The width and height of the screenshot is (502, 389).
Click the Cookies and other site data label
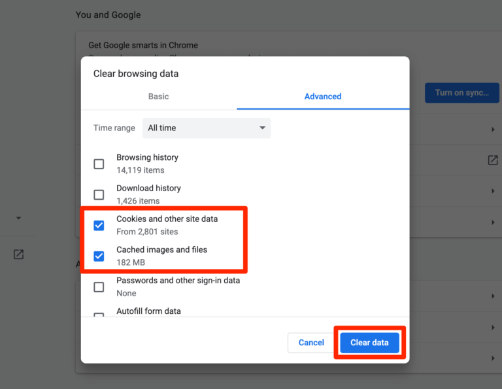pyautogui.click(x=167, y=219)
